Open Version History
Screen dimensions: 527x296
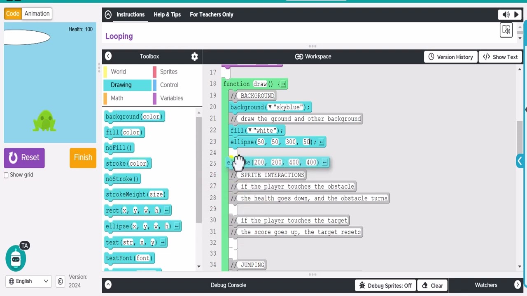pos(450,57)
